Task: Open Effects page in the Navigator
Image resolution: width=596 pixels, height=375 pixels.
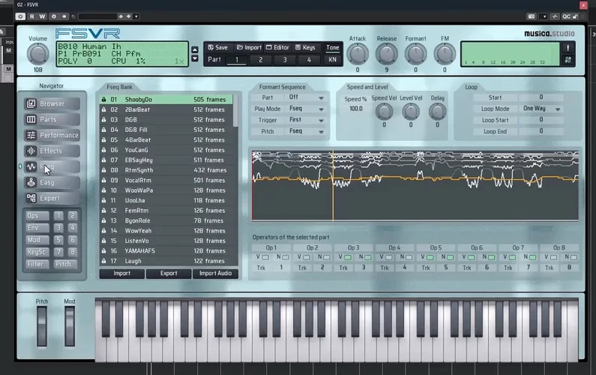Action: 52,151
